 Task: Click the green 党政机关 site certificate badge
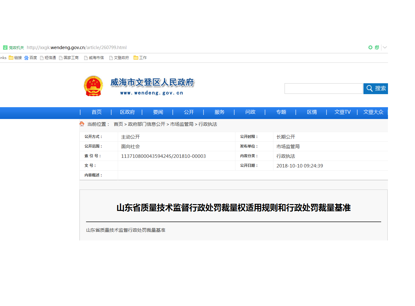click(13, 48)
